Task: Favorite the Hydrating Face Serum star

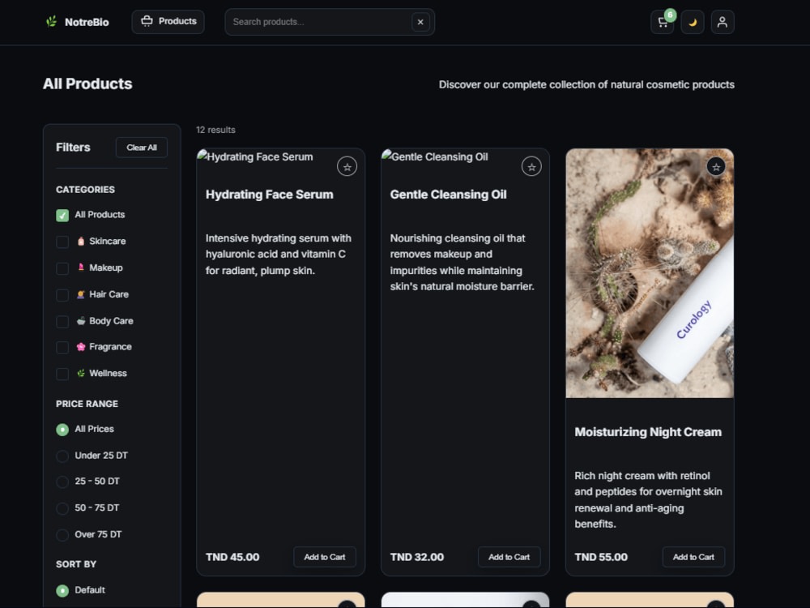Action: tap(347, 166)
